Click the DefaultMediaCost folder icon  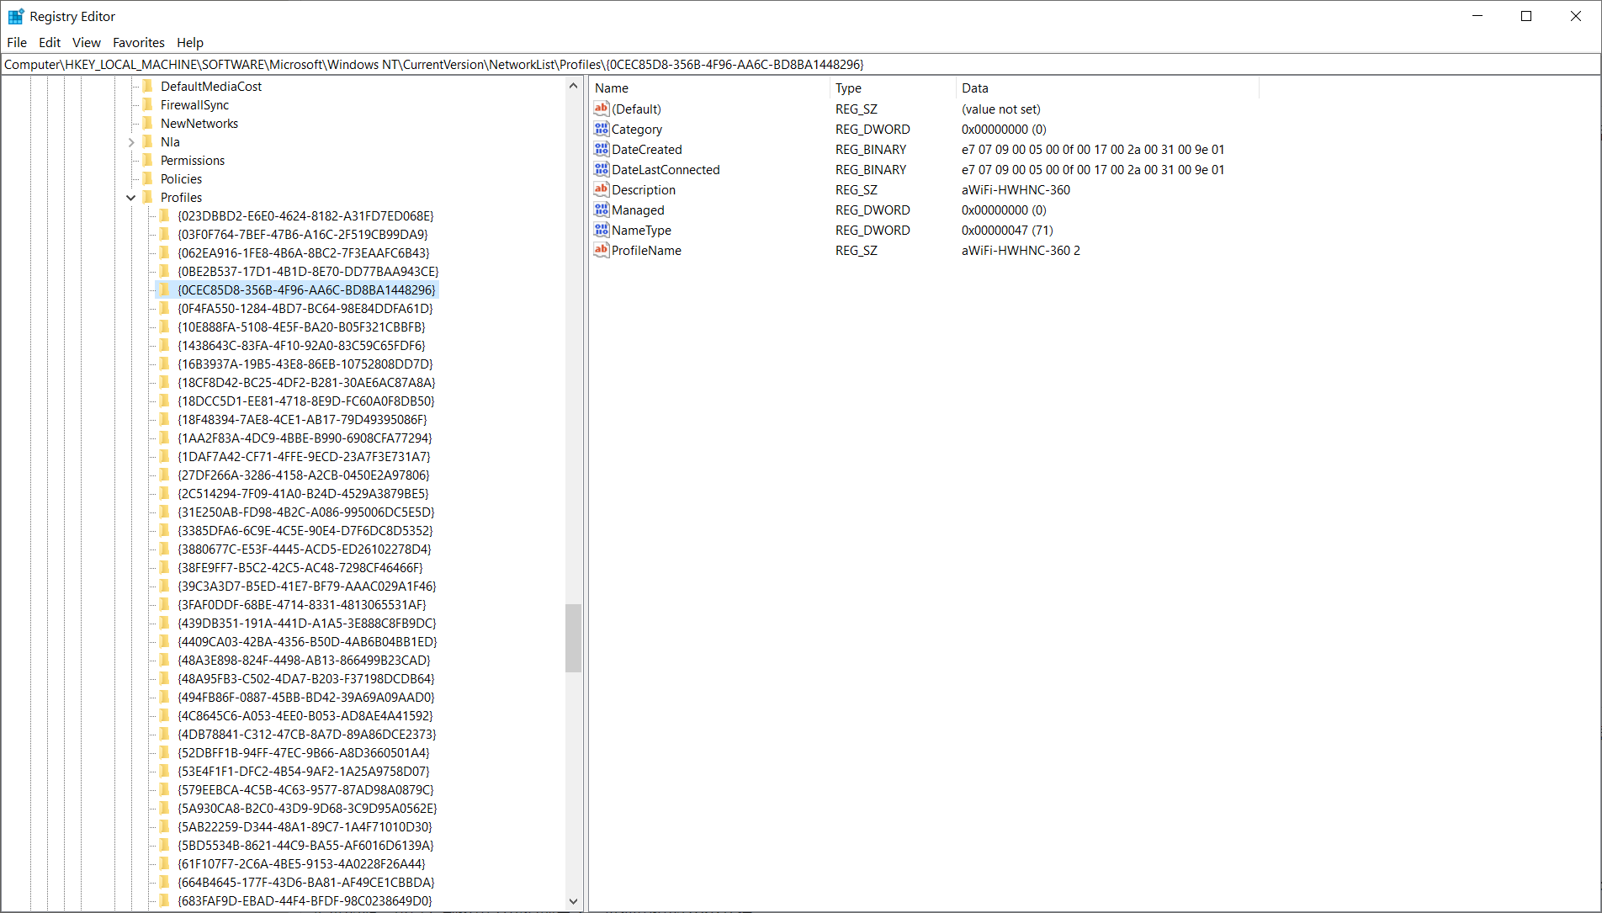[x=148, y=86]
